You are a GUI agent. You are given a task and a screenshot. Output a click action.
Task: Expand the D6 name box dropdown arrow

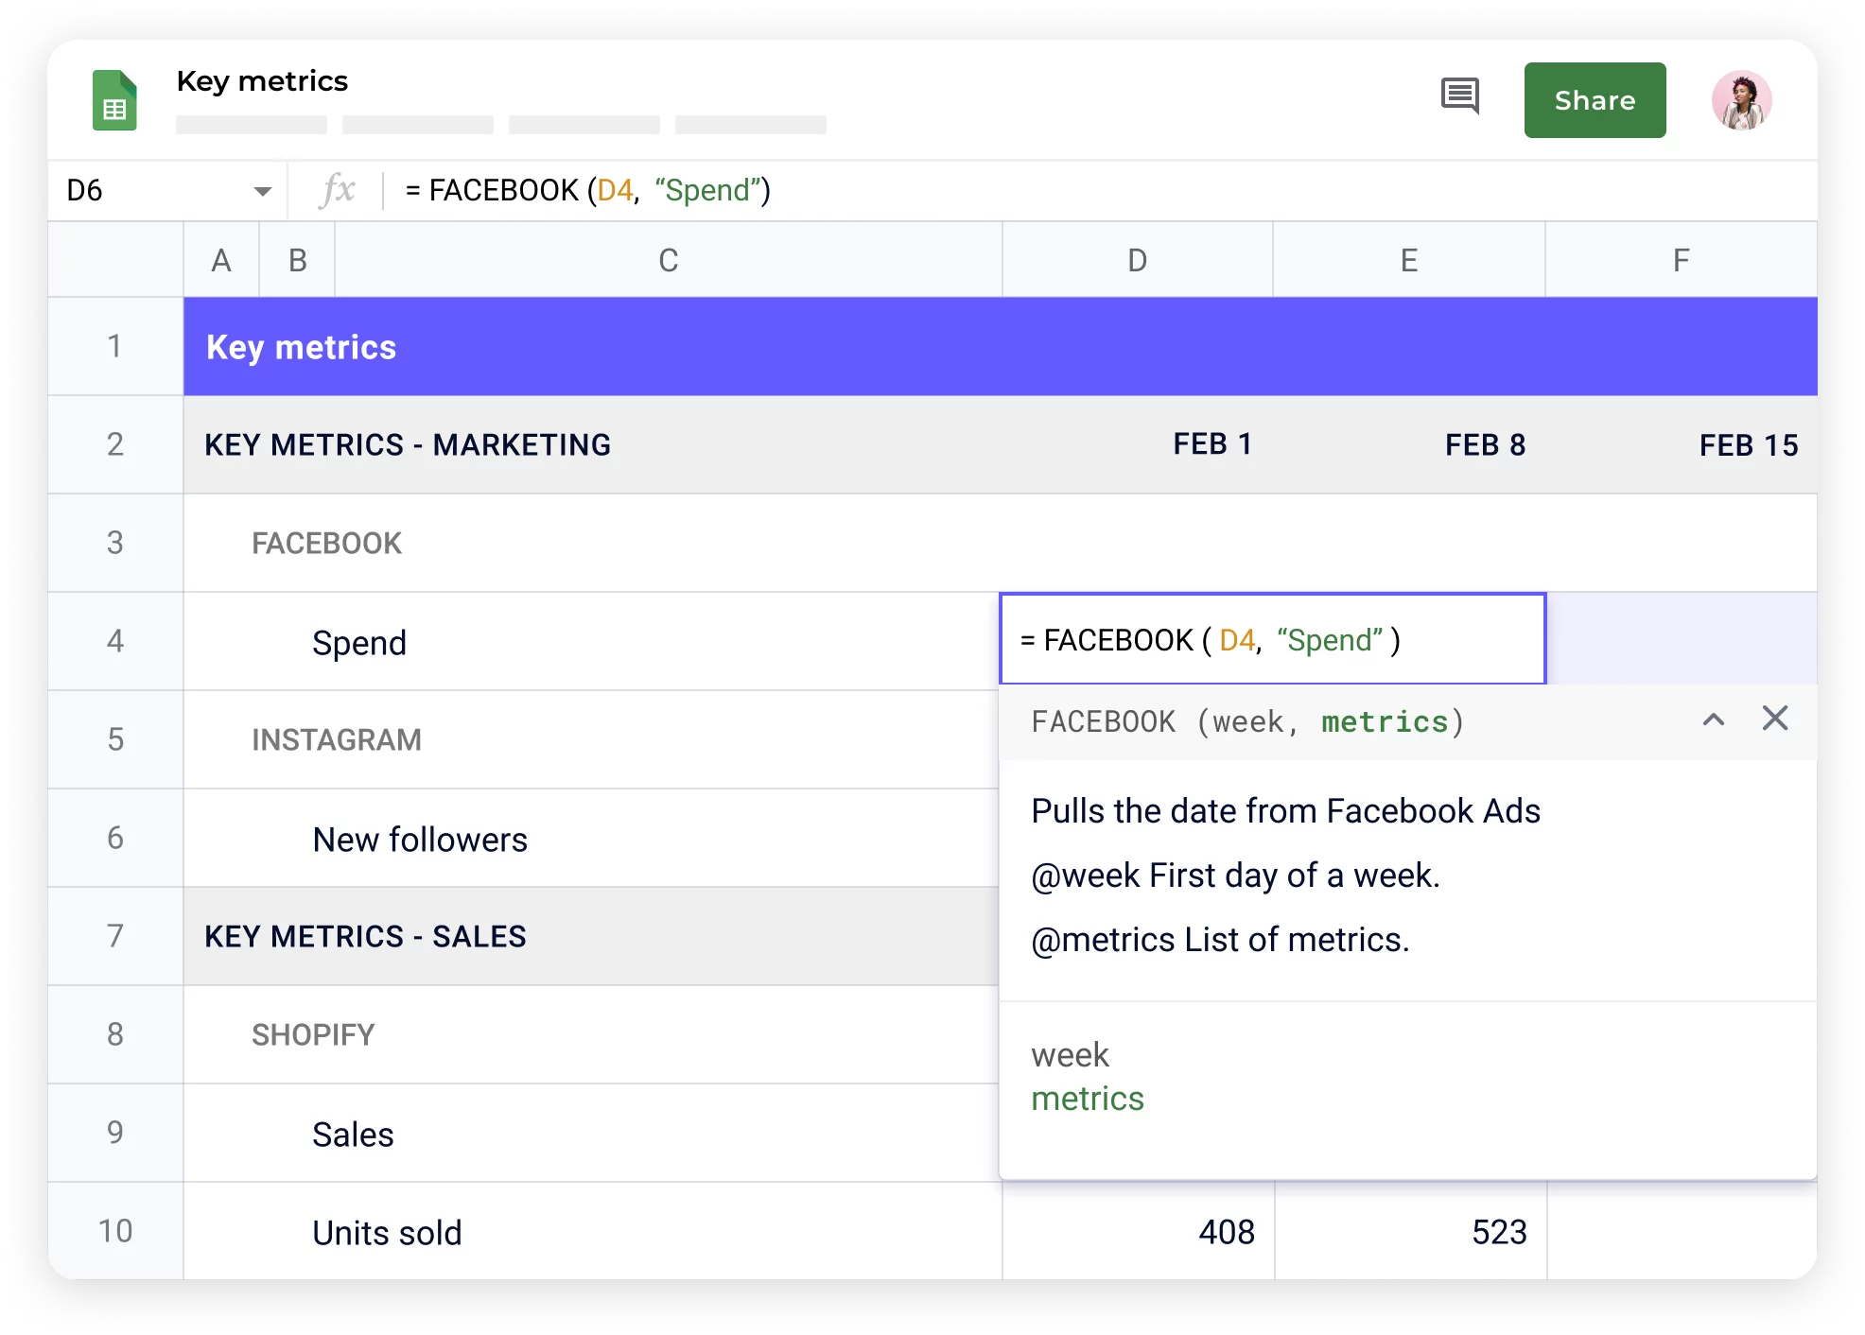(x=262, y=191)
